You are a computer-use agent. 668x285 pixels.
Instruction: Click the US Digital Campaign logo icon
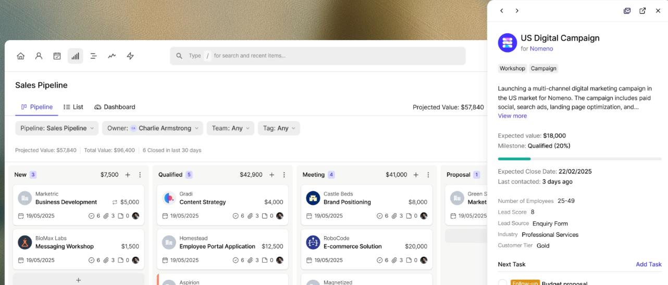(508, 43)
